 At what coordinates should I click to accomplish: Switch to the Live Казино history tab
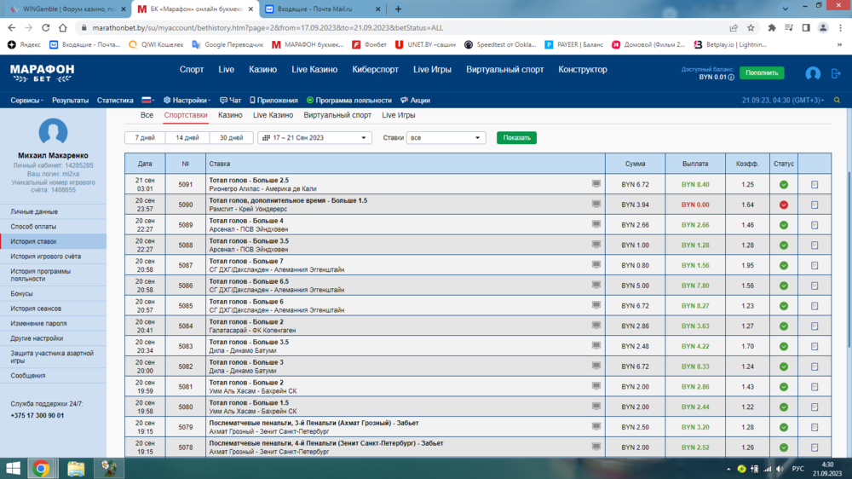[x=273, y=115]
